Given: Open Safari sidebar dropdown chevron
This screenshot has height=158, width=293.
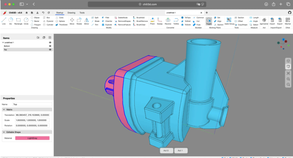Looking at the screenshot, I should [27, 4].
